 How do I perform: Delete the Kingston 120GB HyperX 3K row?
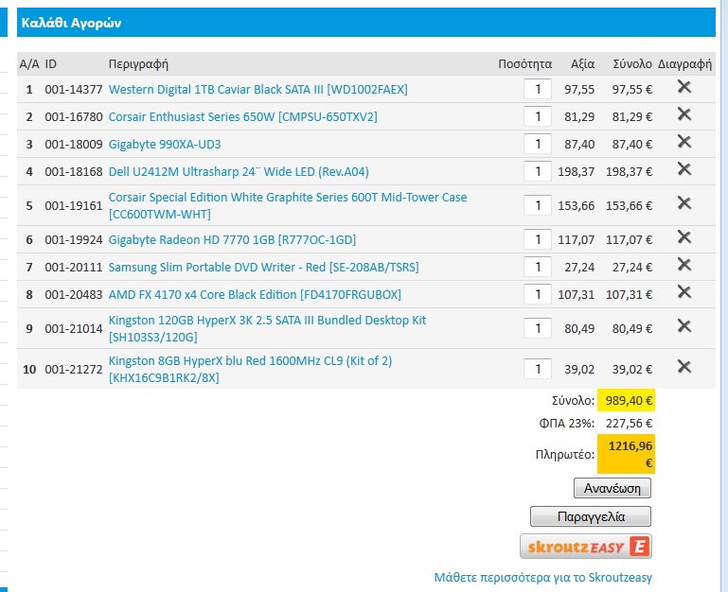(684, 326)
